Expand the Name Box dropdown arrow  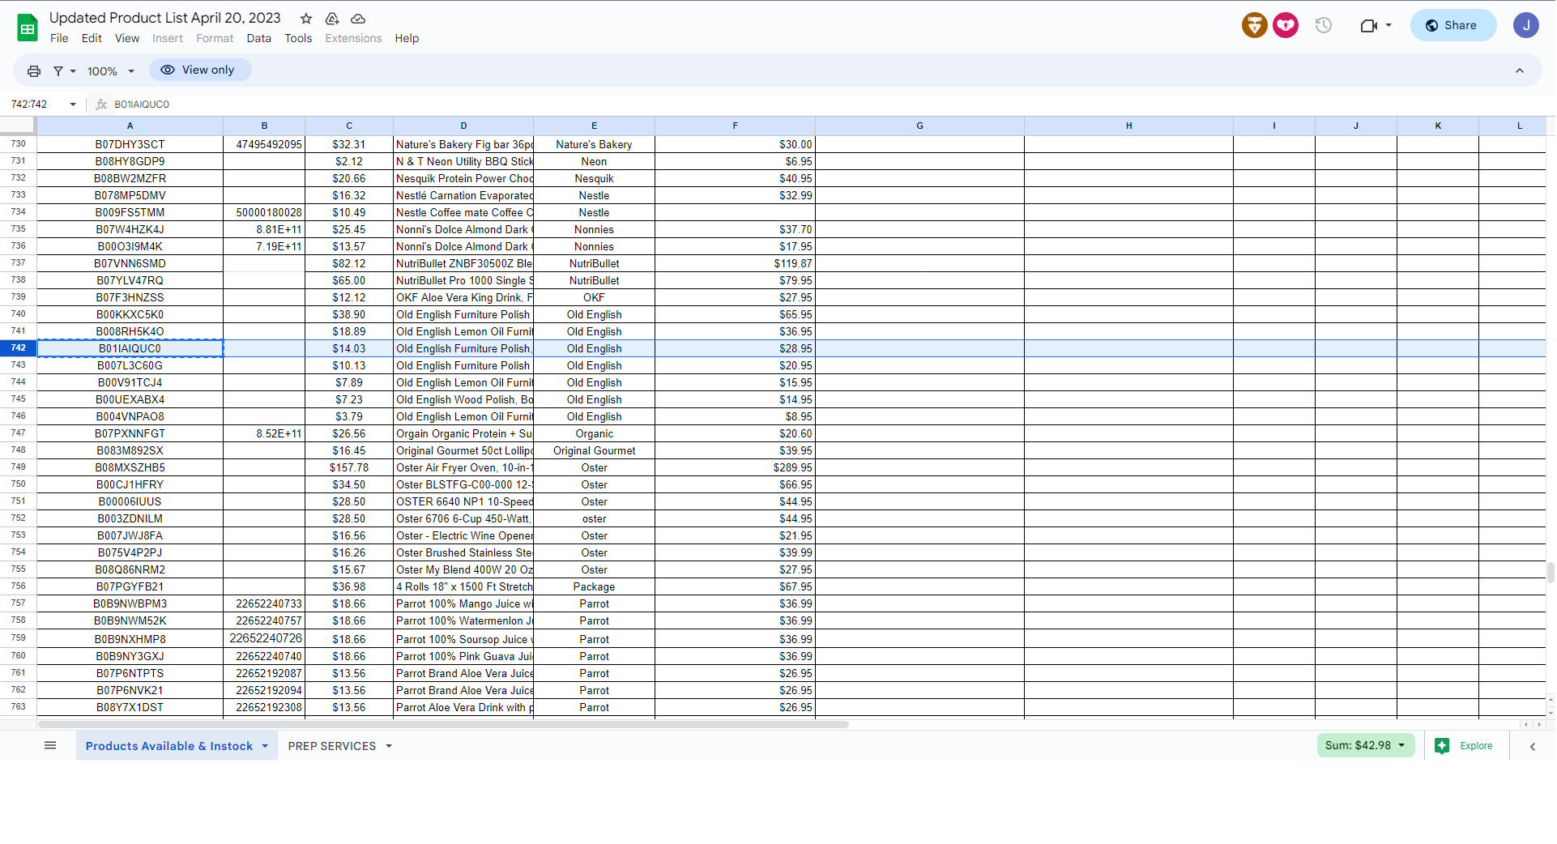(73, 104)
